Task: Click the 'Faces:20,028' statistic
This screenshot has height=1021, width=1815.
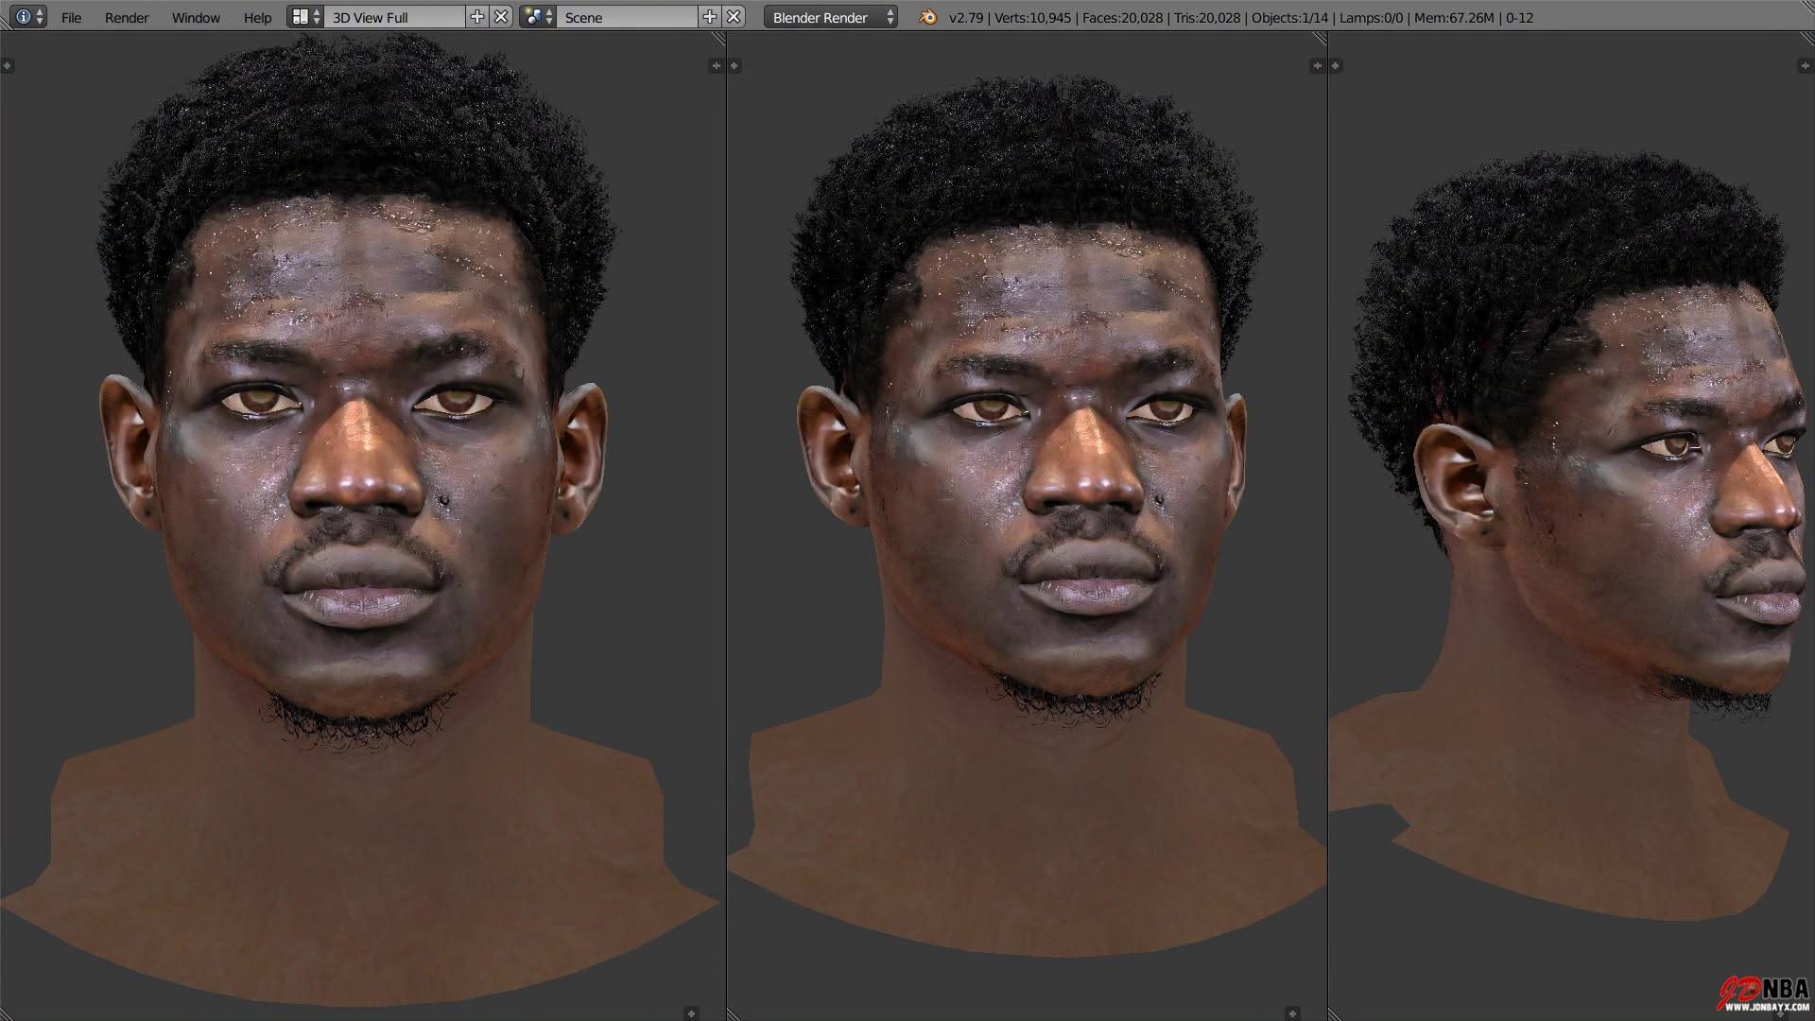Action: (x=1122, y=17)
